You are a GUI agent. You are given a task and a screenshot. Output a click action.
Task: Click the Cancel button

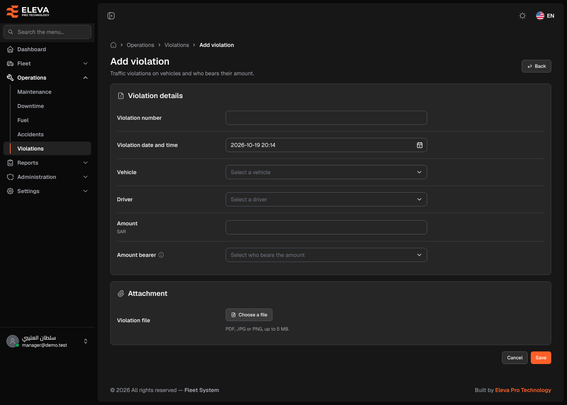(515, 358)
